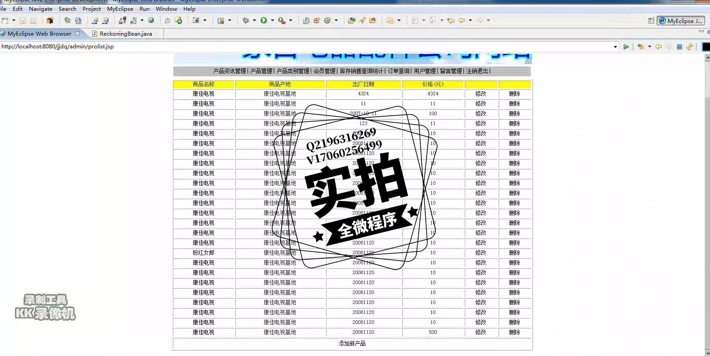Click 修改 in the 粉红女郎 row
This screenshot has height=356, width=710.
pyautogui.click(x=481, y=253)
